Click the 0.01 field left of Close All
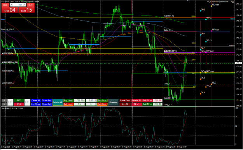 27,102
